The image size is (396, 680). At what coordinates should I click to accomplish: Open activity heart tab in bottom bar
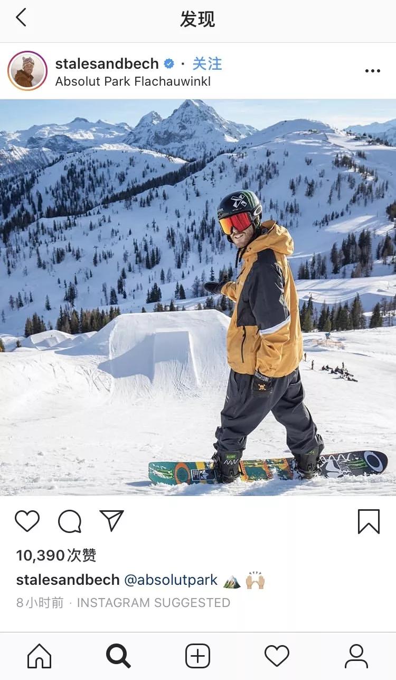pos(277,656)
